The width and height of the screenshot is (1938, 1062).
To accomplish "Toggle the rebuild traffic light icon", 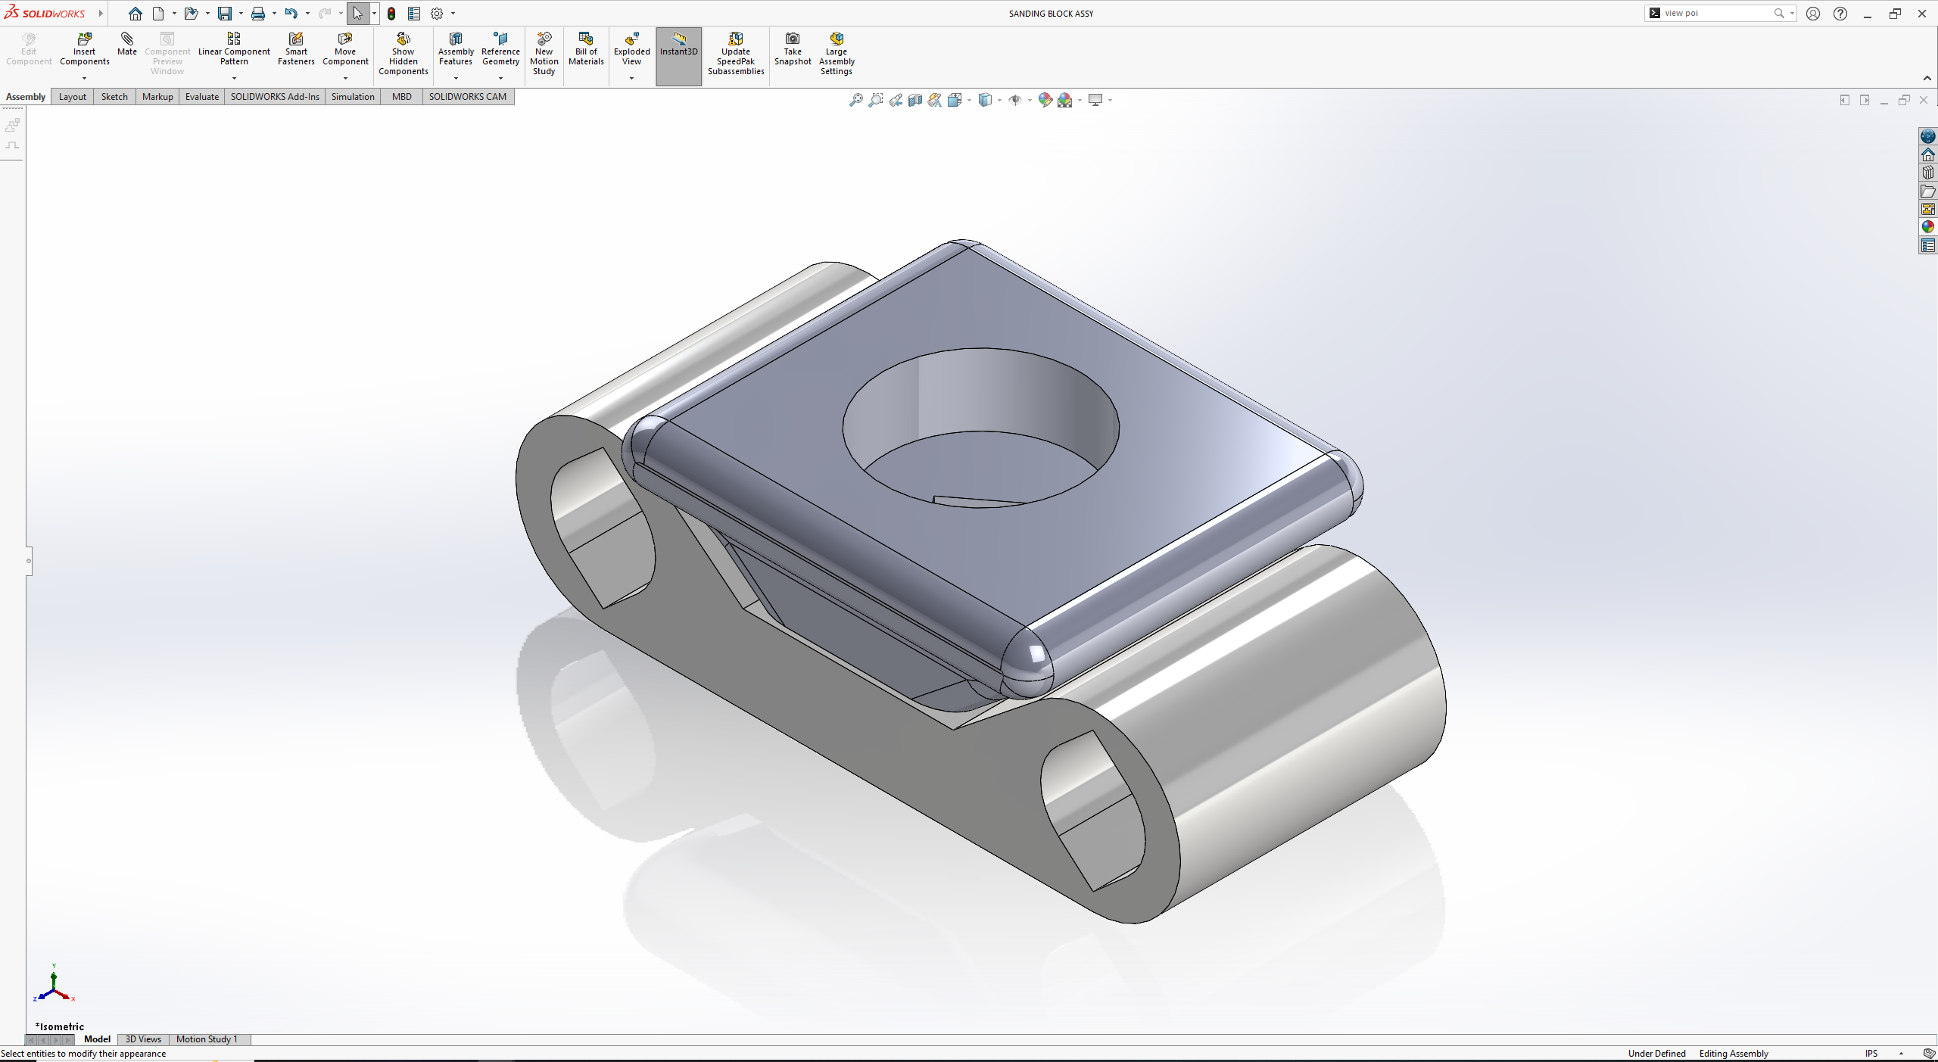I will 391,14.
